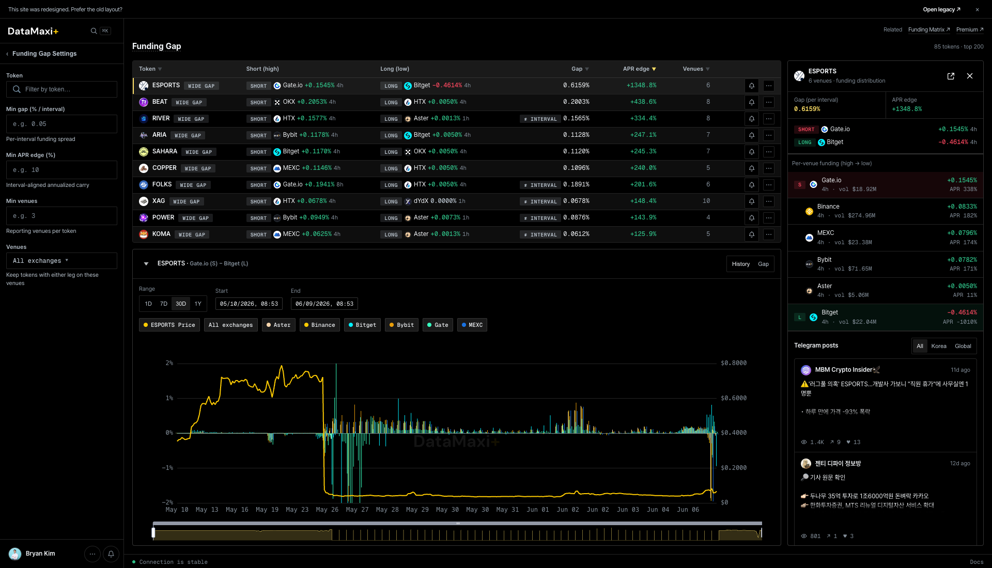The height and width of the screenshot is (568, 992).
Task: Open legacy site layout link
Action: (941, 10)
